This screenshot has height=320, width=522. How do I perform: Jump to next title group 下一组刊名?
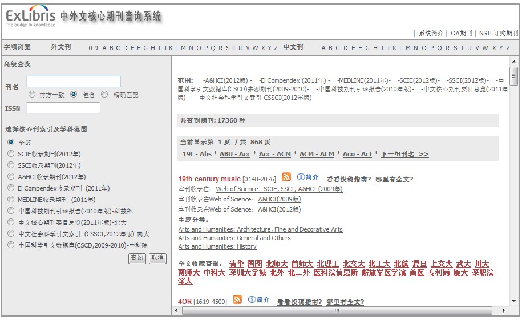(404, 154)
